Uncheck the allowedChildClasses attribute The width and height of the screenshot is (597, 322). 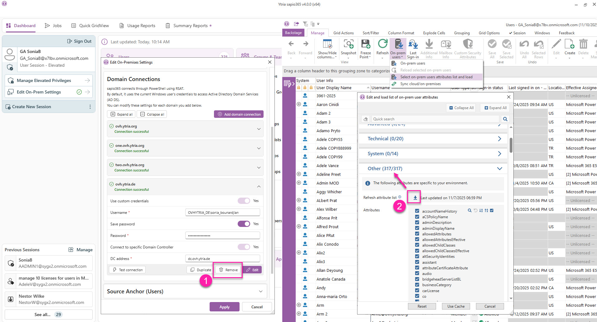(417, 245)
